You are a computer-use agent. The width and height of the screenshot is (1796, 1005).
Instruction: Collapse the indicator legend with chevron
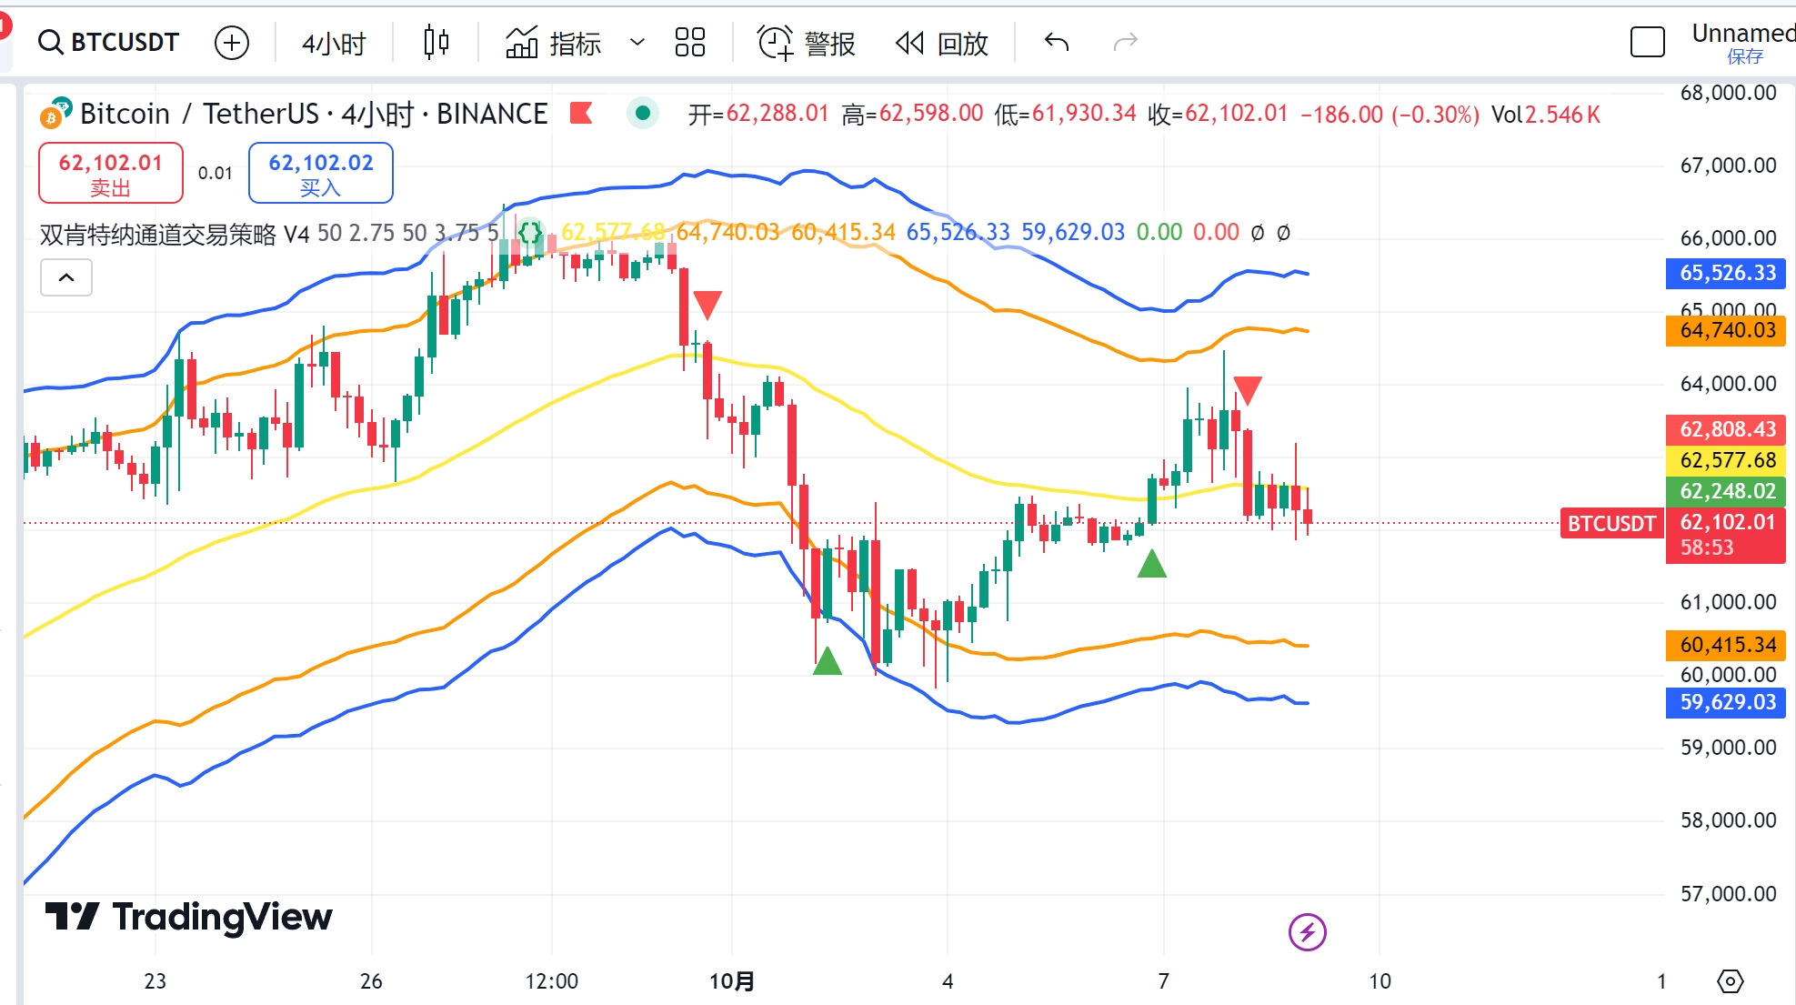pos(66,277)
